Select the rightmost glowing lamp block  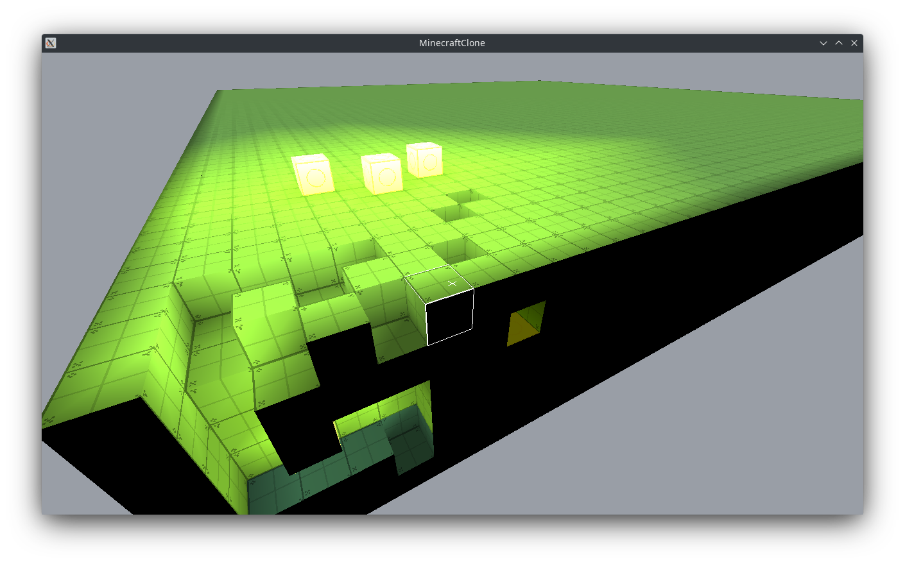click(425, 160)
